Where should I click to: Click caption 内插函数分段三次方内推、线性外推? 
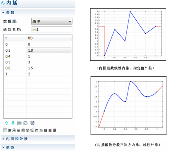(128, 145)
